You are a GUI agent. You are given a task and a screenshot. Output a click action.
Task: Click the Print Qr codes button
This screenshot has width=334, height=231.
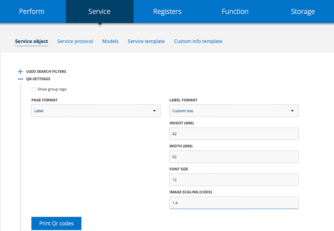(x=56, y=223)
